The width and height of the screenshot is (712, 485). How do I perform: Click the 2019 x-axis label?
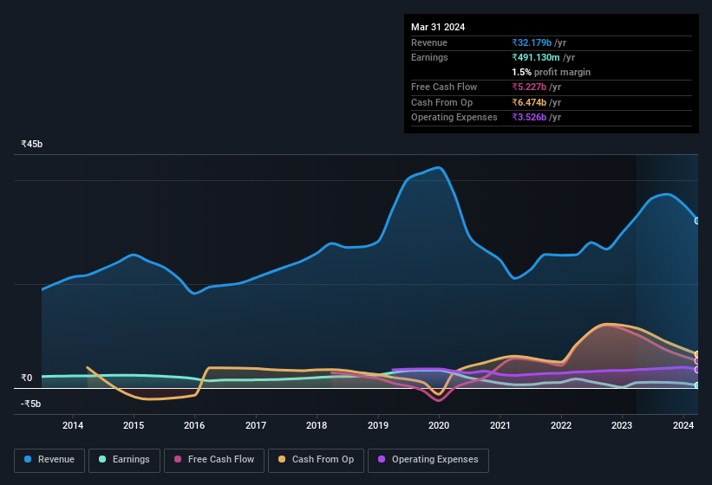pos(378,425)
